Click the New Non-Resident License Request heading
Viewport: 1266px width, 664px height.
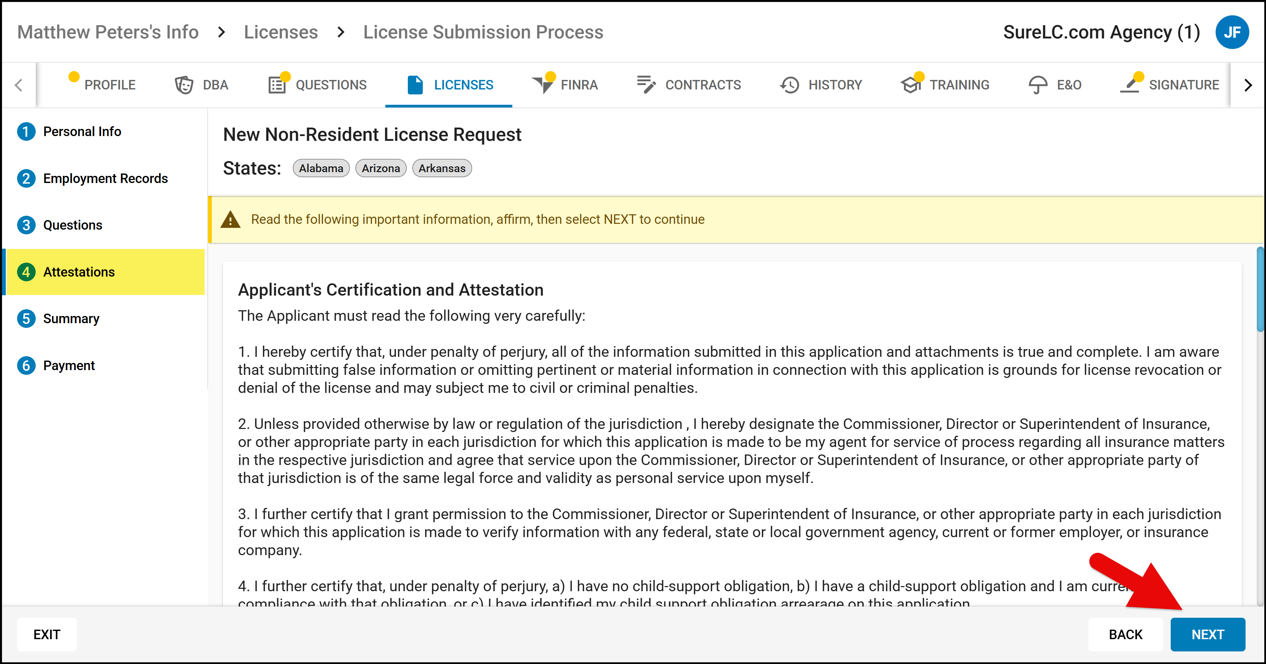372,135
